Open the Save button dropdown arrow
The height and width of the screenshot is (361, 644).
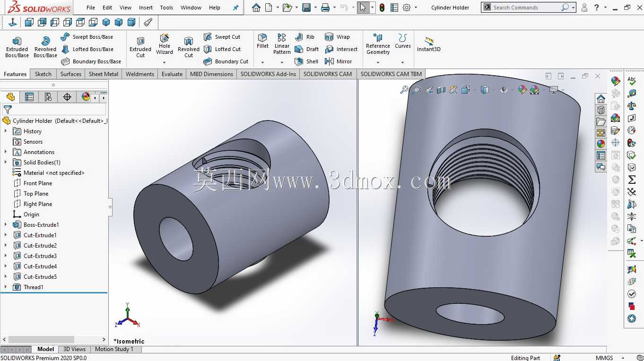pos(315,8)
